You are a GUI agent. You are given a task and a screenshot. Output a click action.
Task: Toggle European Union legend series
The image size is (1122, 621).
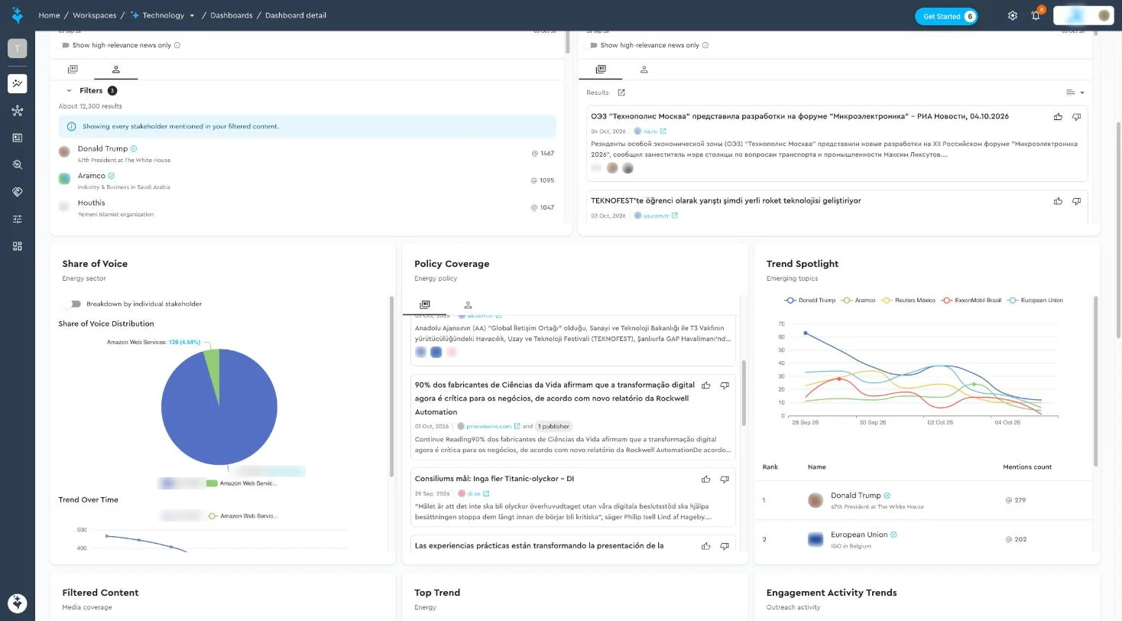[x=1035, y=301]
